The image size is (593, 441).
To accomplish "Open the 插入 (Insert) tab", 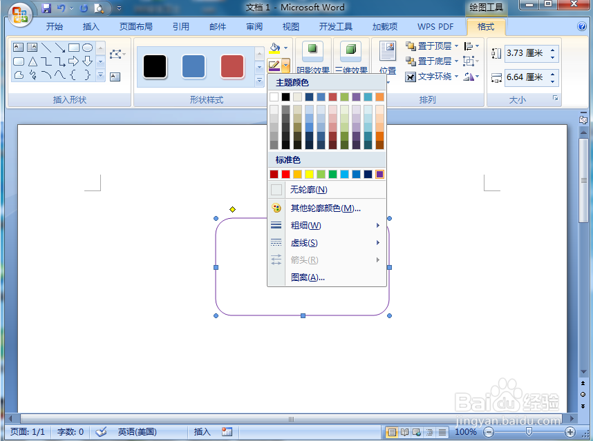I will 91,26.
